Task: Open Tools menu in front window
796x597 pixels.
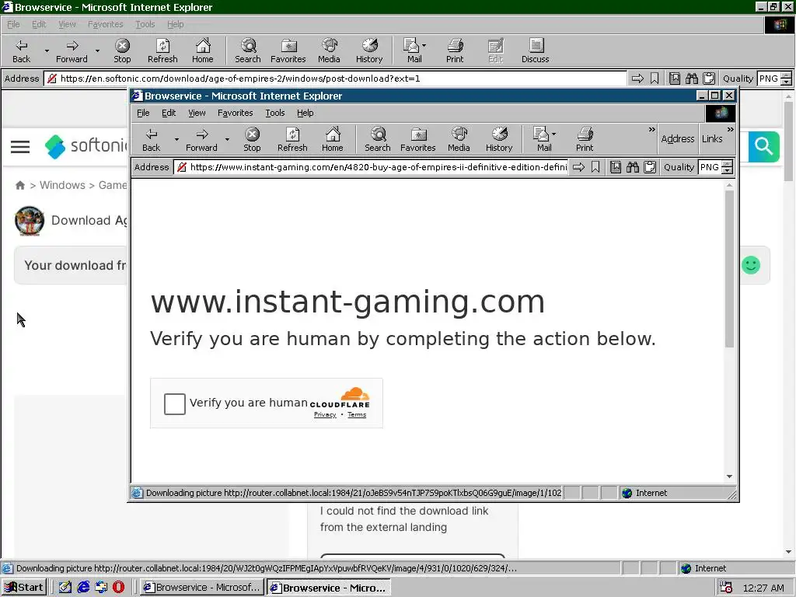Action: pyautogui.click(x=274, y=113)
